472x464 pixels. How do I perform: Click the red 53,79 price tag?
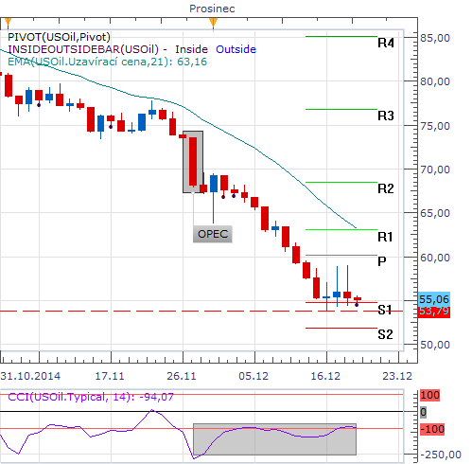pos(434,312)
